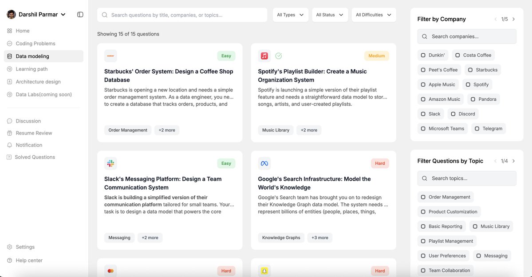Click the Notification bell icon
Screen dimensions: 532x277
click(9, 145)
